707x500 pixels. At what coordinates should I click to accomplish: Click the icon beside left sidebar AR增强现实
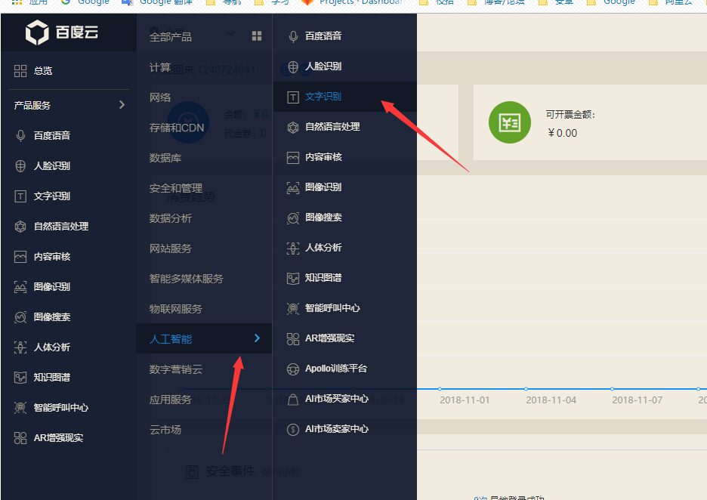point(20,438)
